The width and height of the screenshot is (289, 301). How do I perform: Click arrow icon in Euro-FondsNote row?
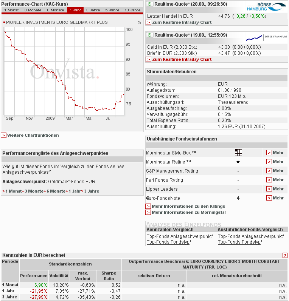(x=269, y=198)
